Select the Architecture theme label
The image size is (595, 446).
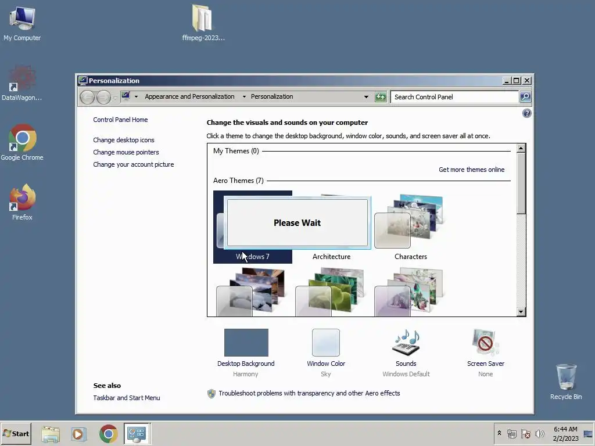(331, 257)
